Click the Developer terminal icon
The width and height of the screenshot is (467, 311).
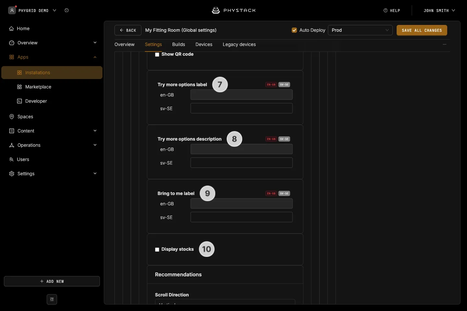coord(19,101)
